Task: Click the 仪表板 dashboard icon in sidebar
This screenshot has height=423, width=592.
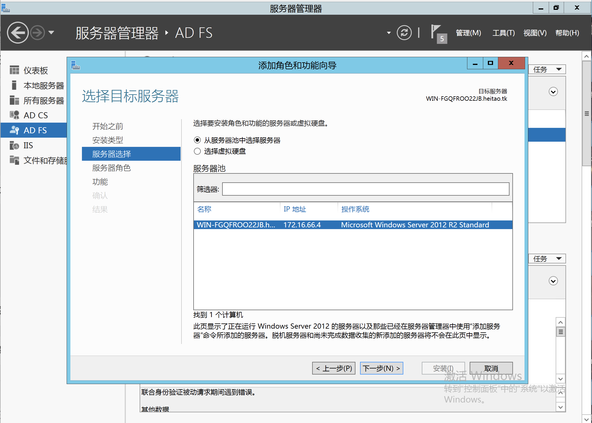Action: pyautogui.click(x=14, y=70)
